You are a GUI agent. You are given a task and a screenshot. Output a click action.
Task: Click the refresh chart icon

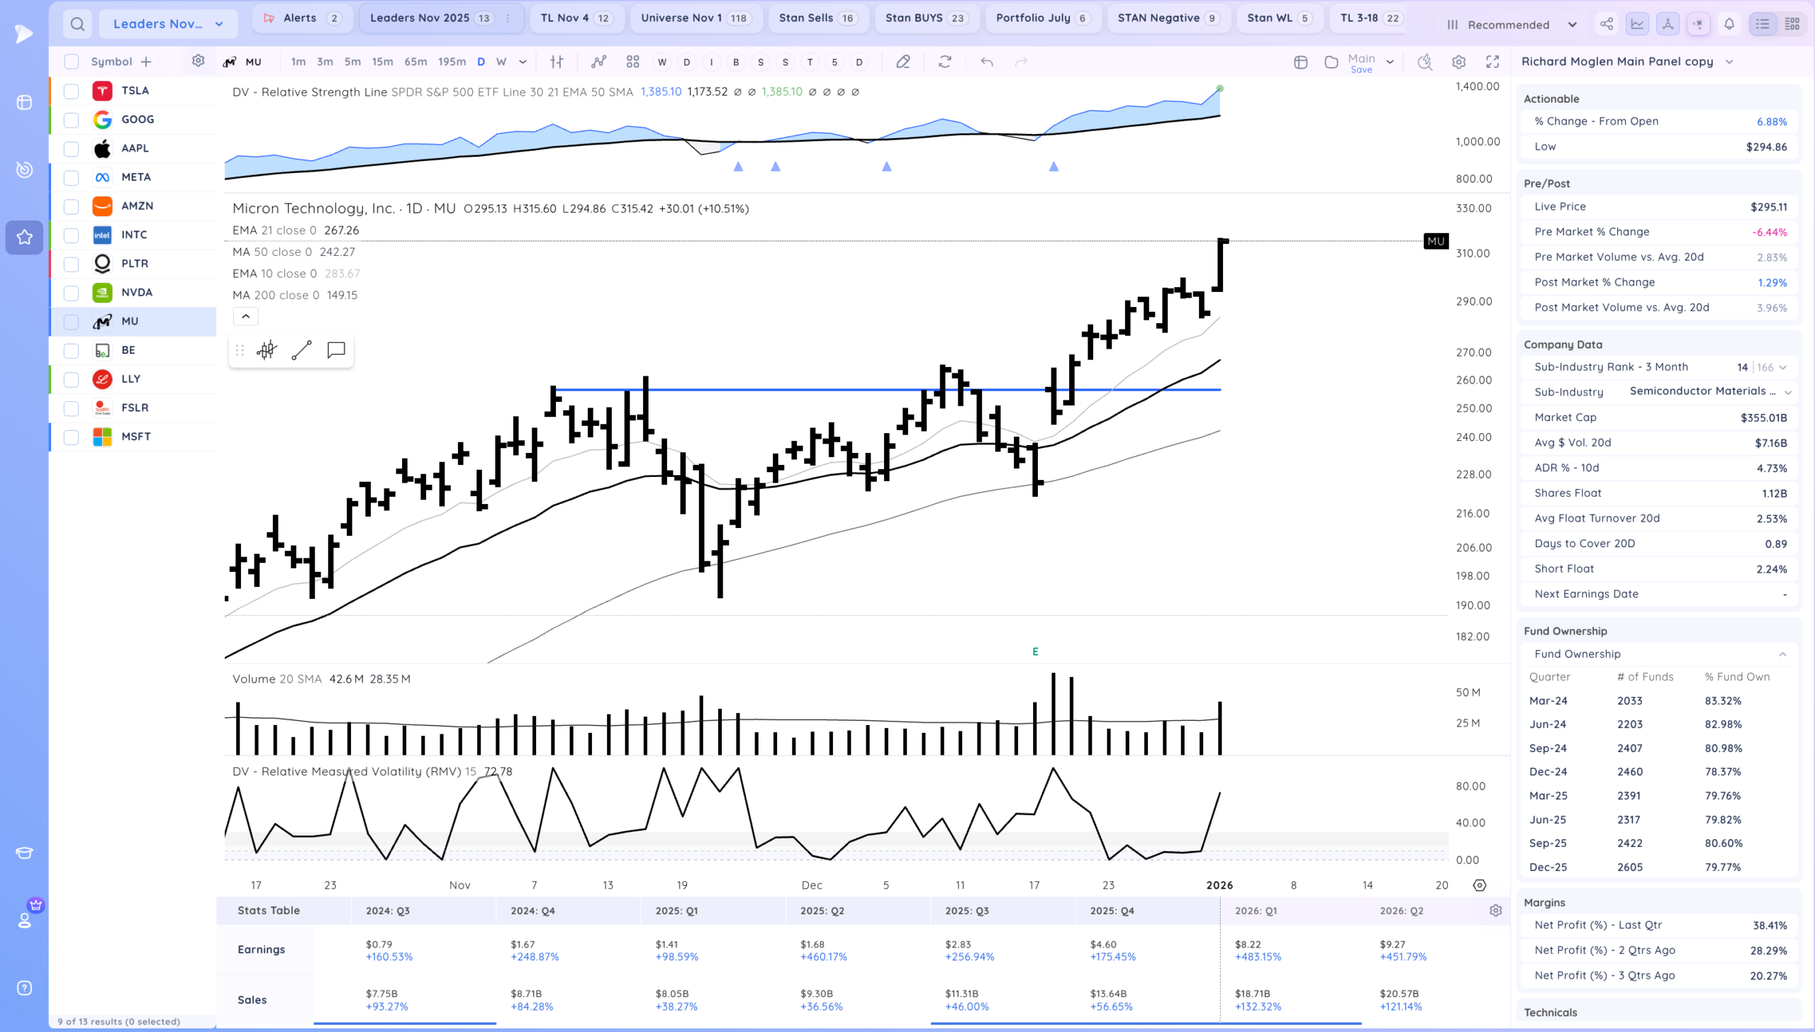pyautogui.click(x=944, y=62)
